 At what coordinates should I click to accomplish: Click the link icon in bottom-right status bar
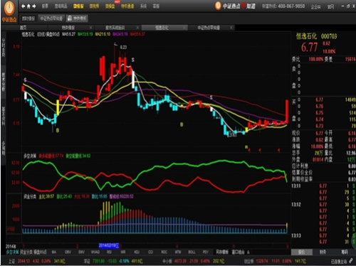tap(352, 261)
